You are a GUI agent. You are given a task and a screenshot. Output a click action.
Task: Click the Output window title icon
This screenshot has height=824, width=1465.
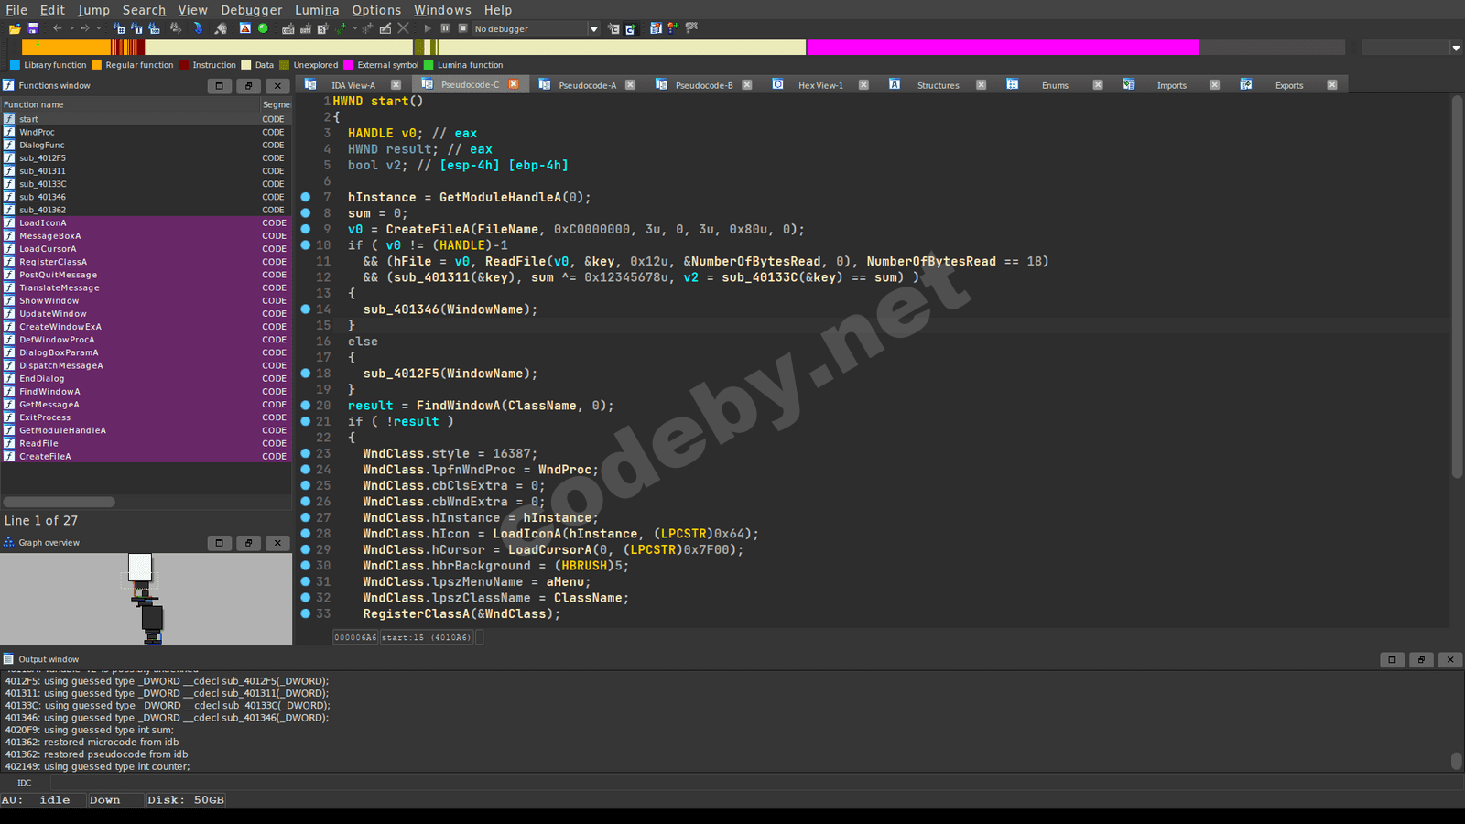(8, 659)
